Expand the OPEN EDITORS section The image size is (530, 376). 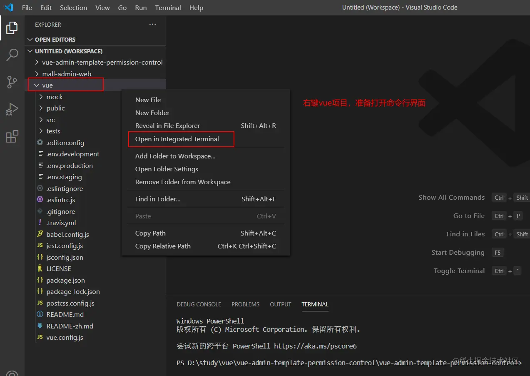tap(95, 40)
